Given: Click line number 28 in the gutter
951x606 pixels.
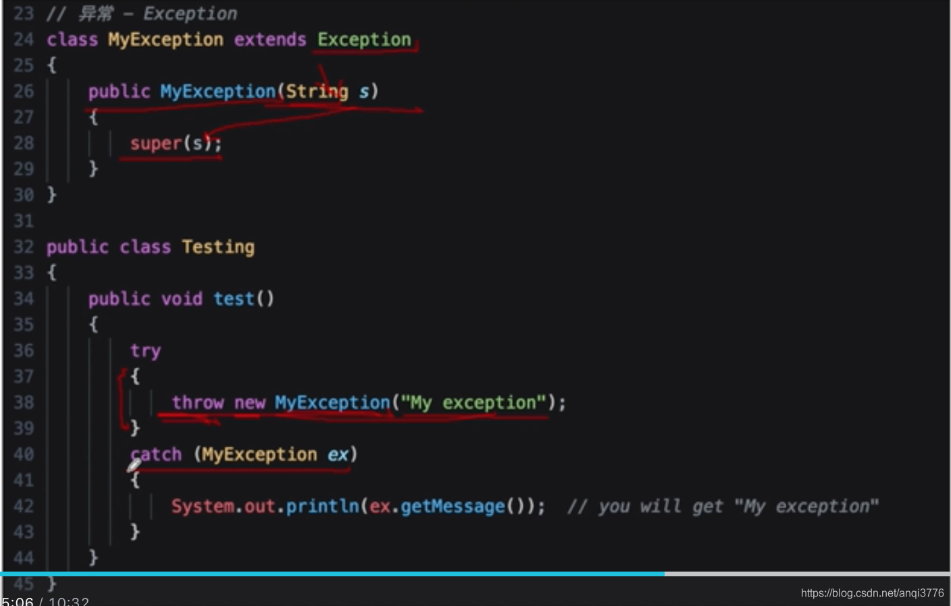Looking at the screenshot, I should tap(24, 143).
